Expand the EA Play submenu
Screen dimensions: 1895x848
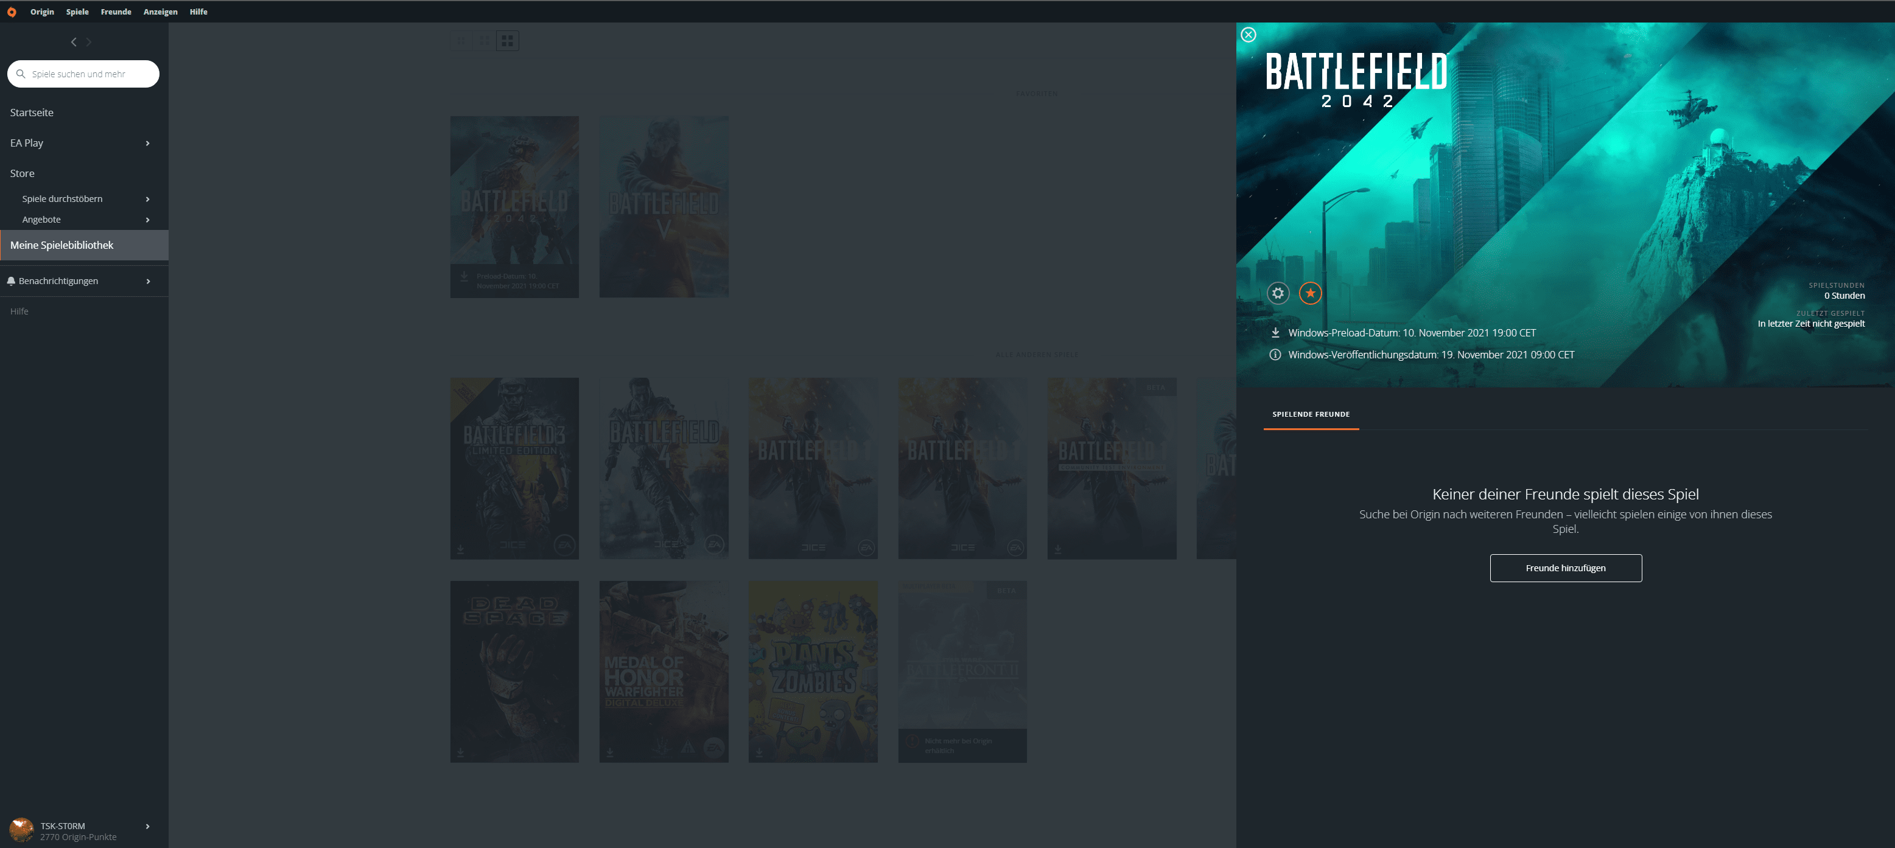click(148, 144)
